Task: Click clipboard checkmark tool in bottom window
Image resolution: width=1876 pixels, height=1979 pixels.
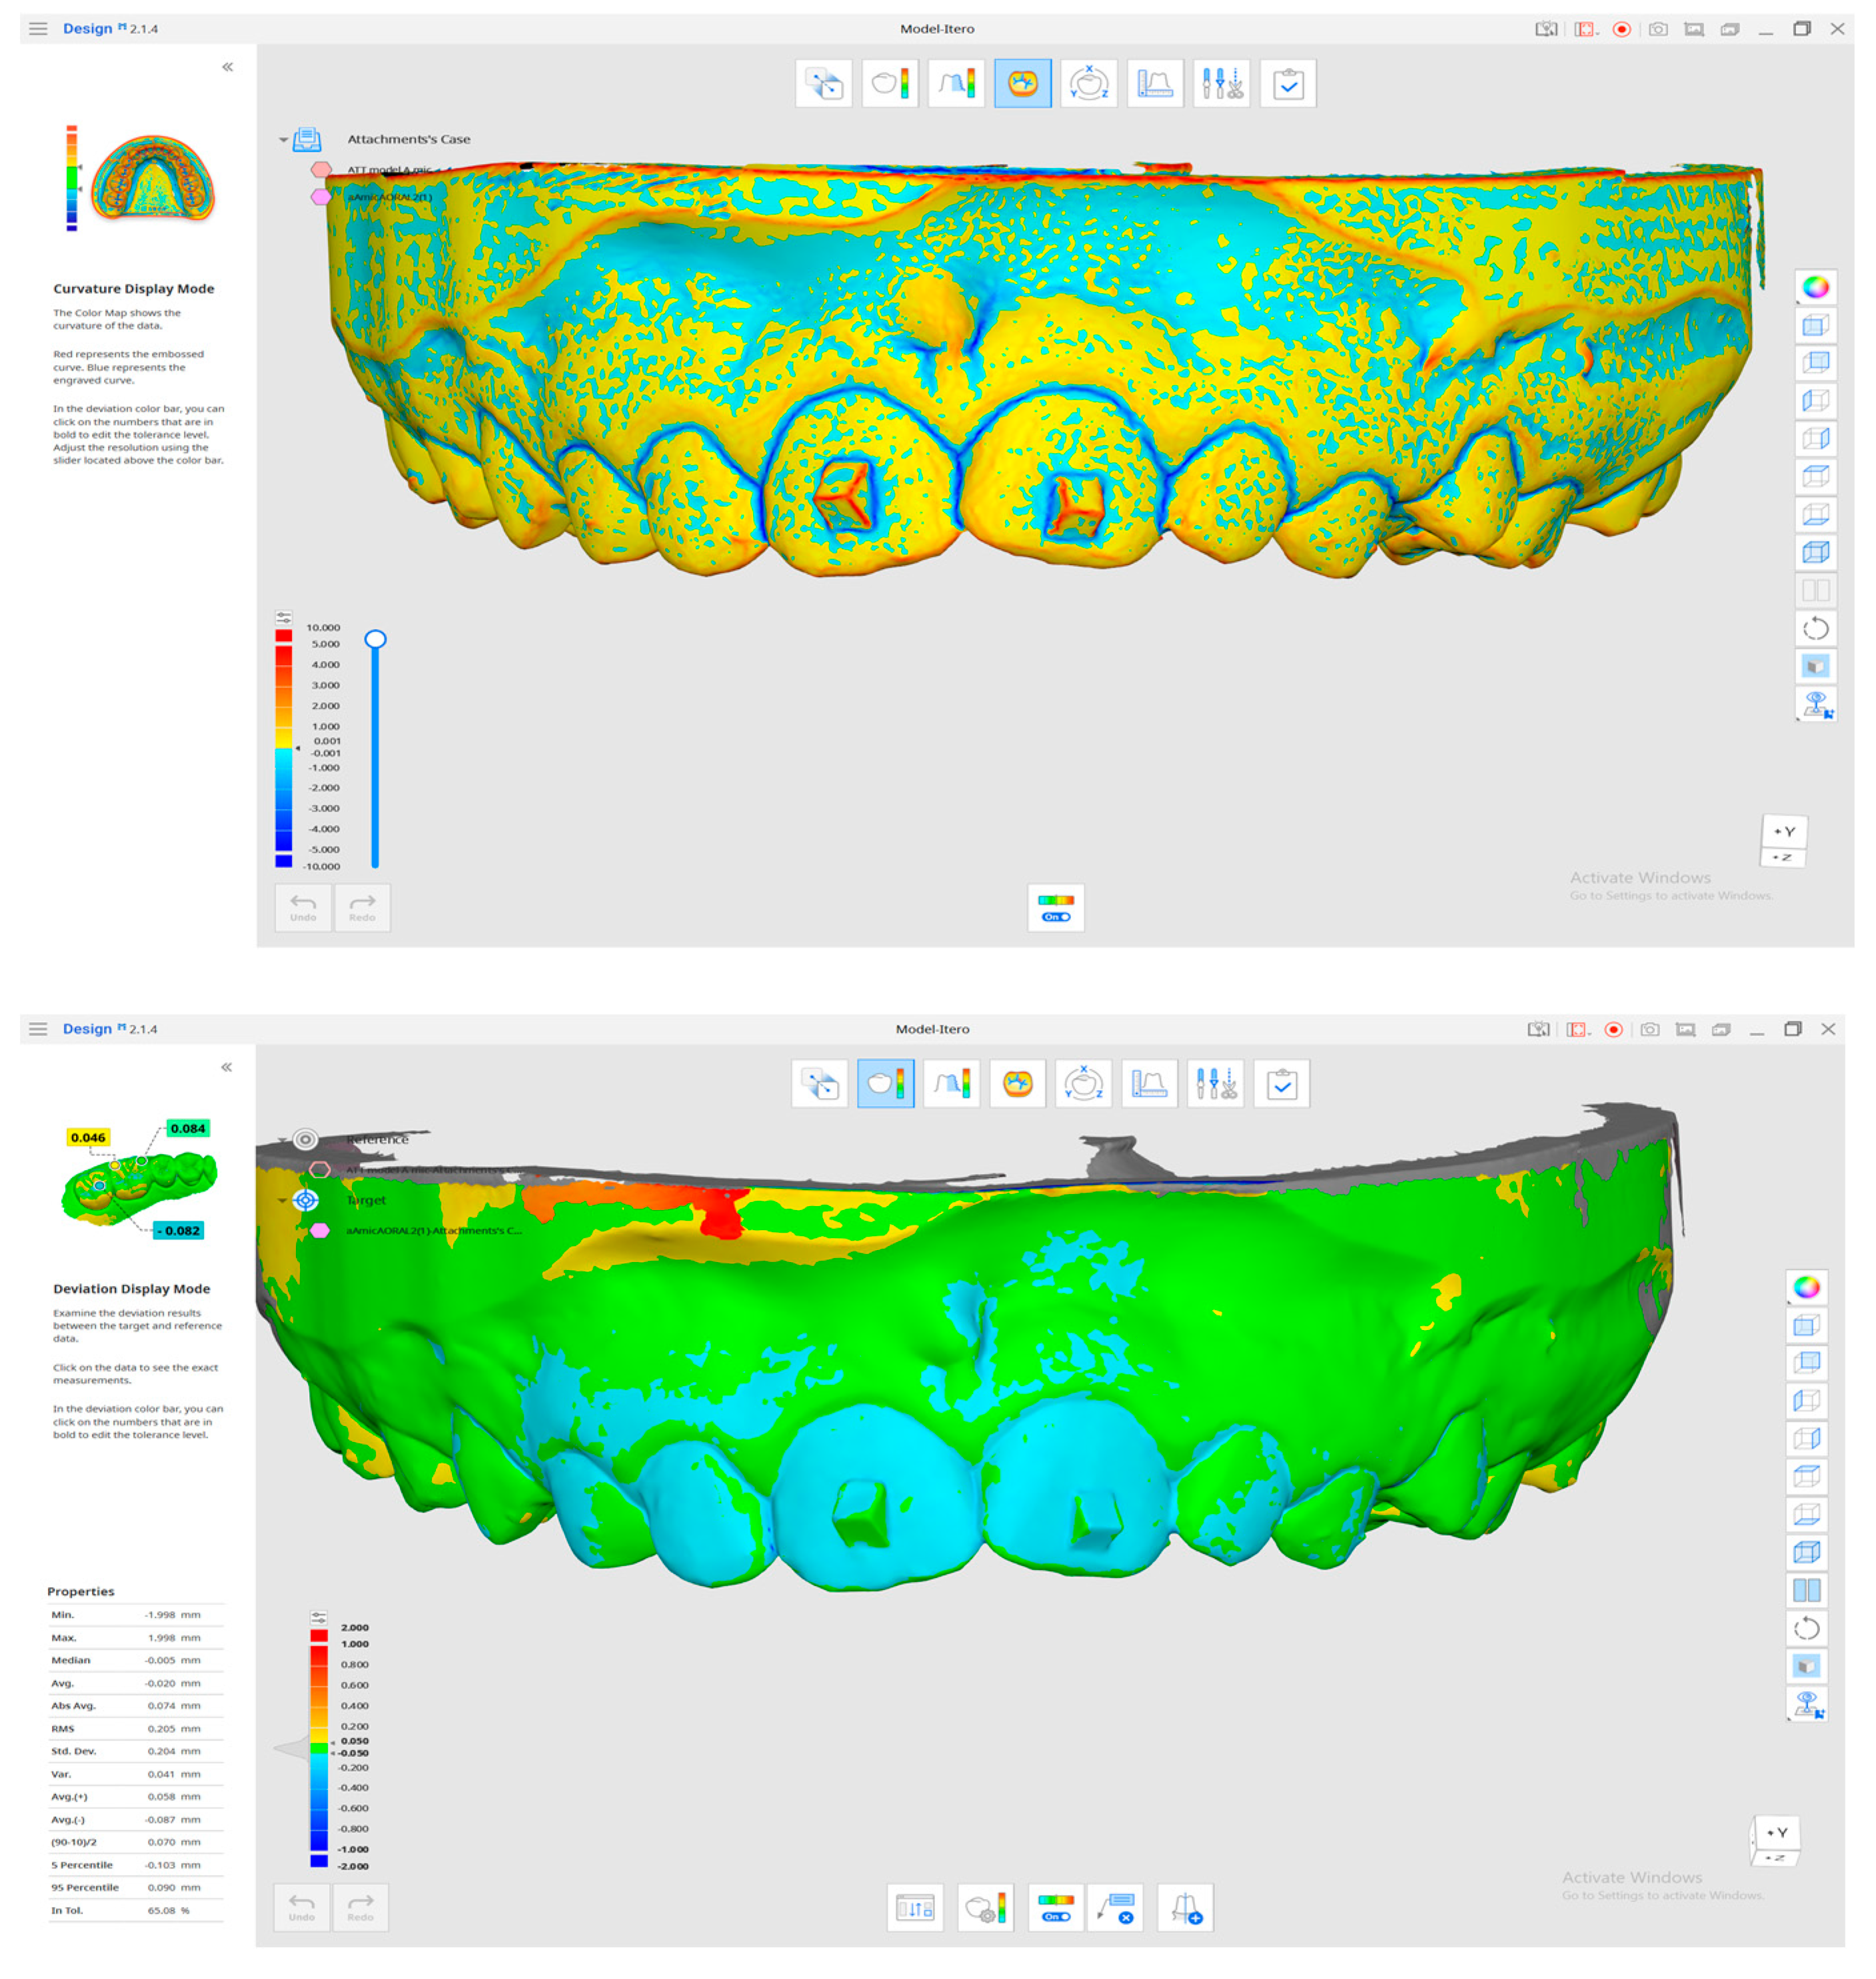Action: [1281, 1083]
